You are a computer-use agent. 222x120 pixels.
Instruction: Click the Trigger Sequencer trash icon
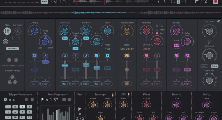[32, 100]
